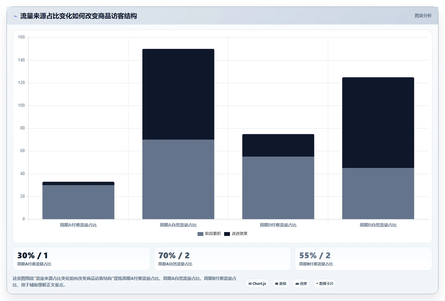
Task: Click the y-axis value 80
Action: coord(22,128)
